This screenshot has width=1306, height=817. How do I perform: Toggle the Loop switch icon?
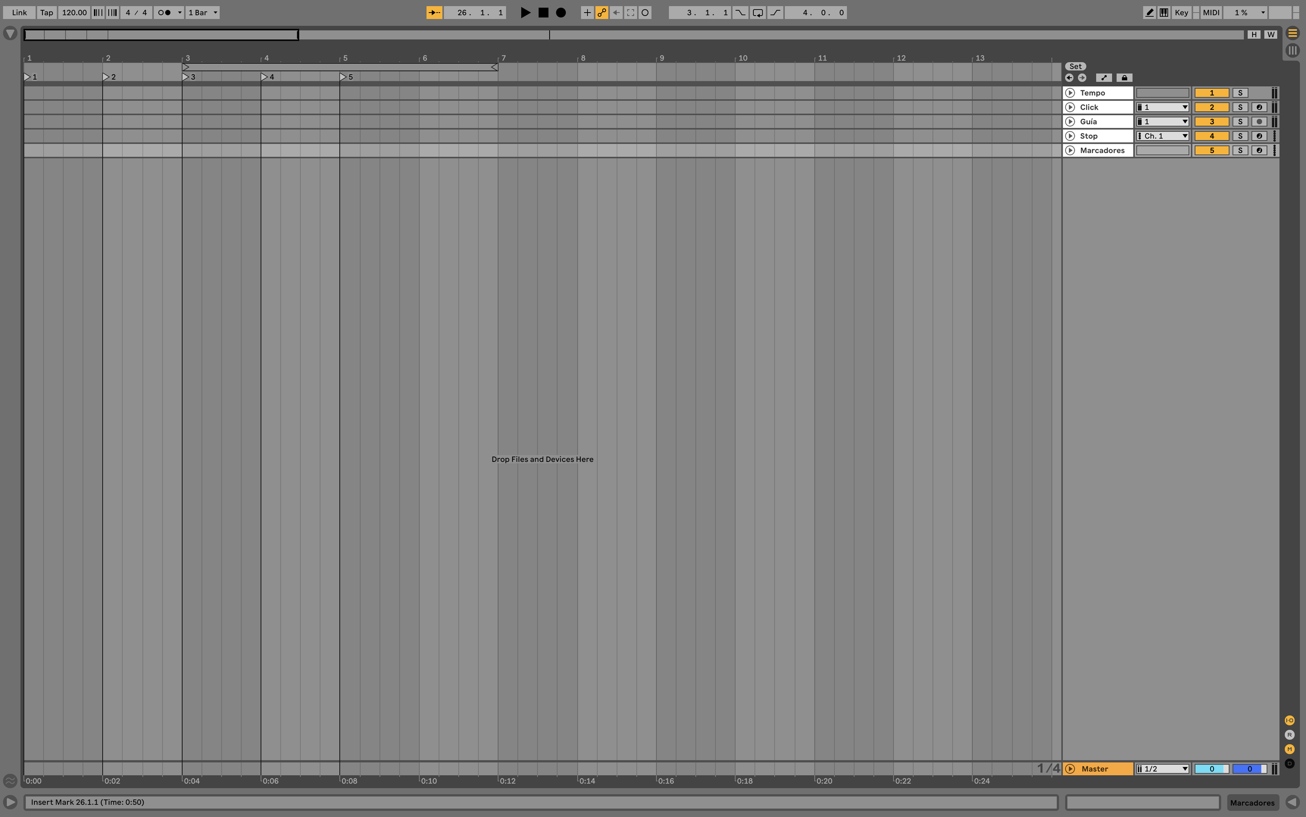[x=758, y=13]
